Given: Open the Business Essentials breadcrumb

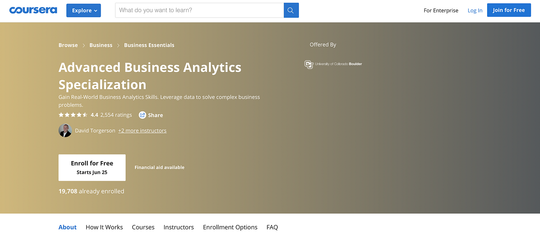Looking at the screenshot, I should (x=149, y=45).
